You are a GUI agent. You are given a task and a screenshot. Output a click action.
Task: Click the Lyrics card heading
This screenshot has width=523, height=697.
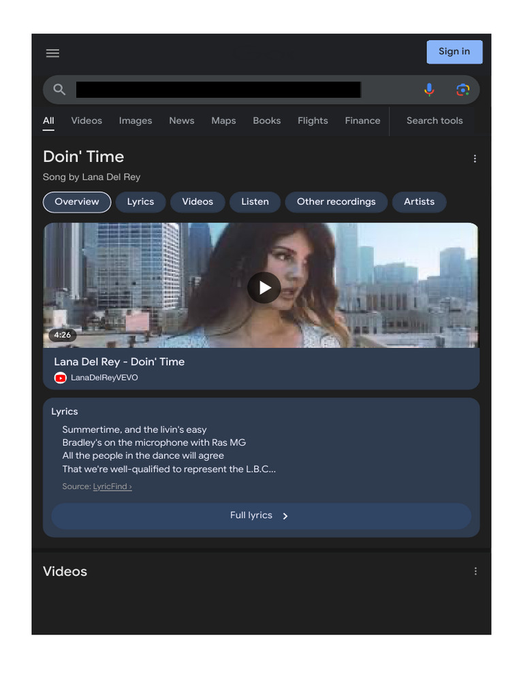click(x=65, y=412)
